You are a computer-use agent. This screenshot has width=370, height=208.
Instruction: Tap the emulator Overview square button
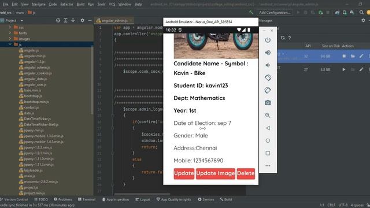click(x=268, y=153)
